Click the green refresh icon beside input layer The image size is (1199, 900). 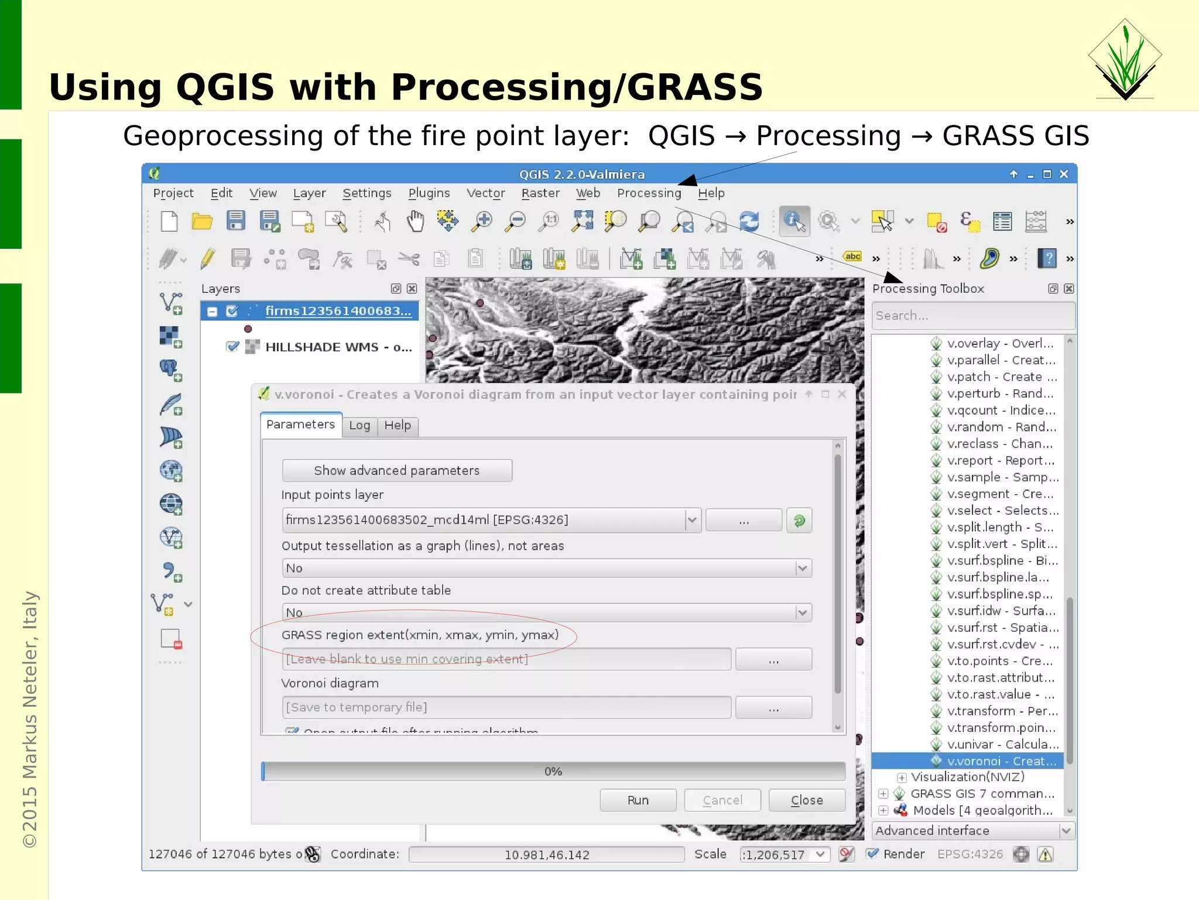pyautogui.click(x=799, y=520)
